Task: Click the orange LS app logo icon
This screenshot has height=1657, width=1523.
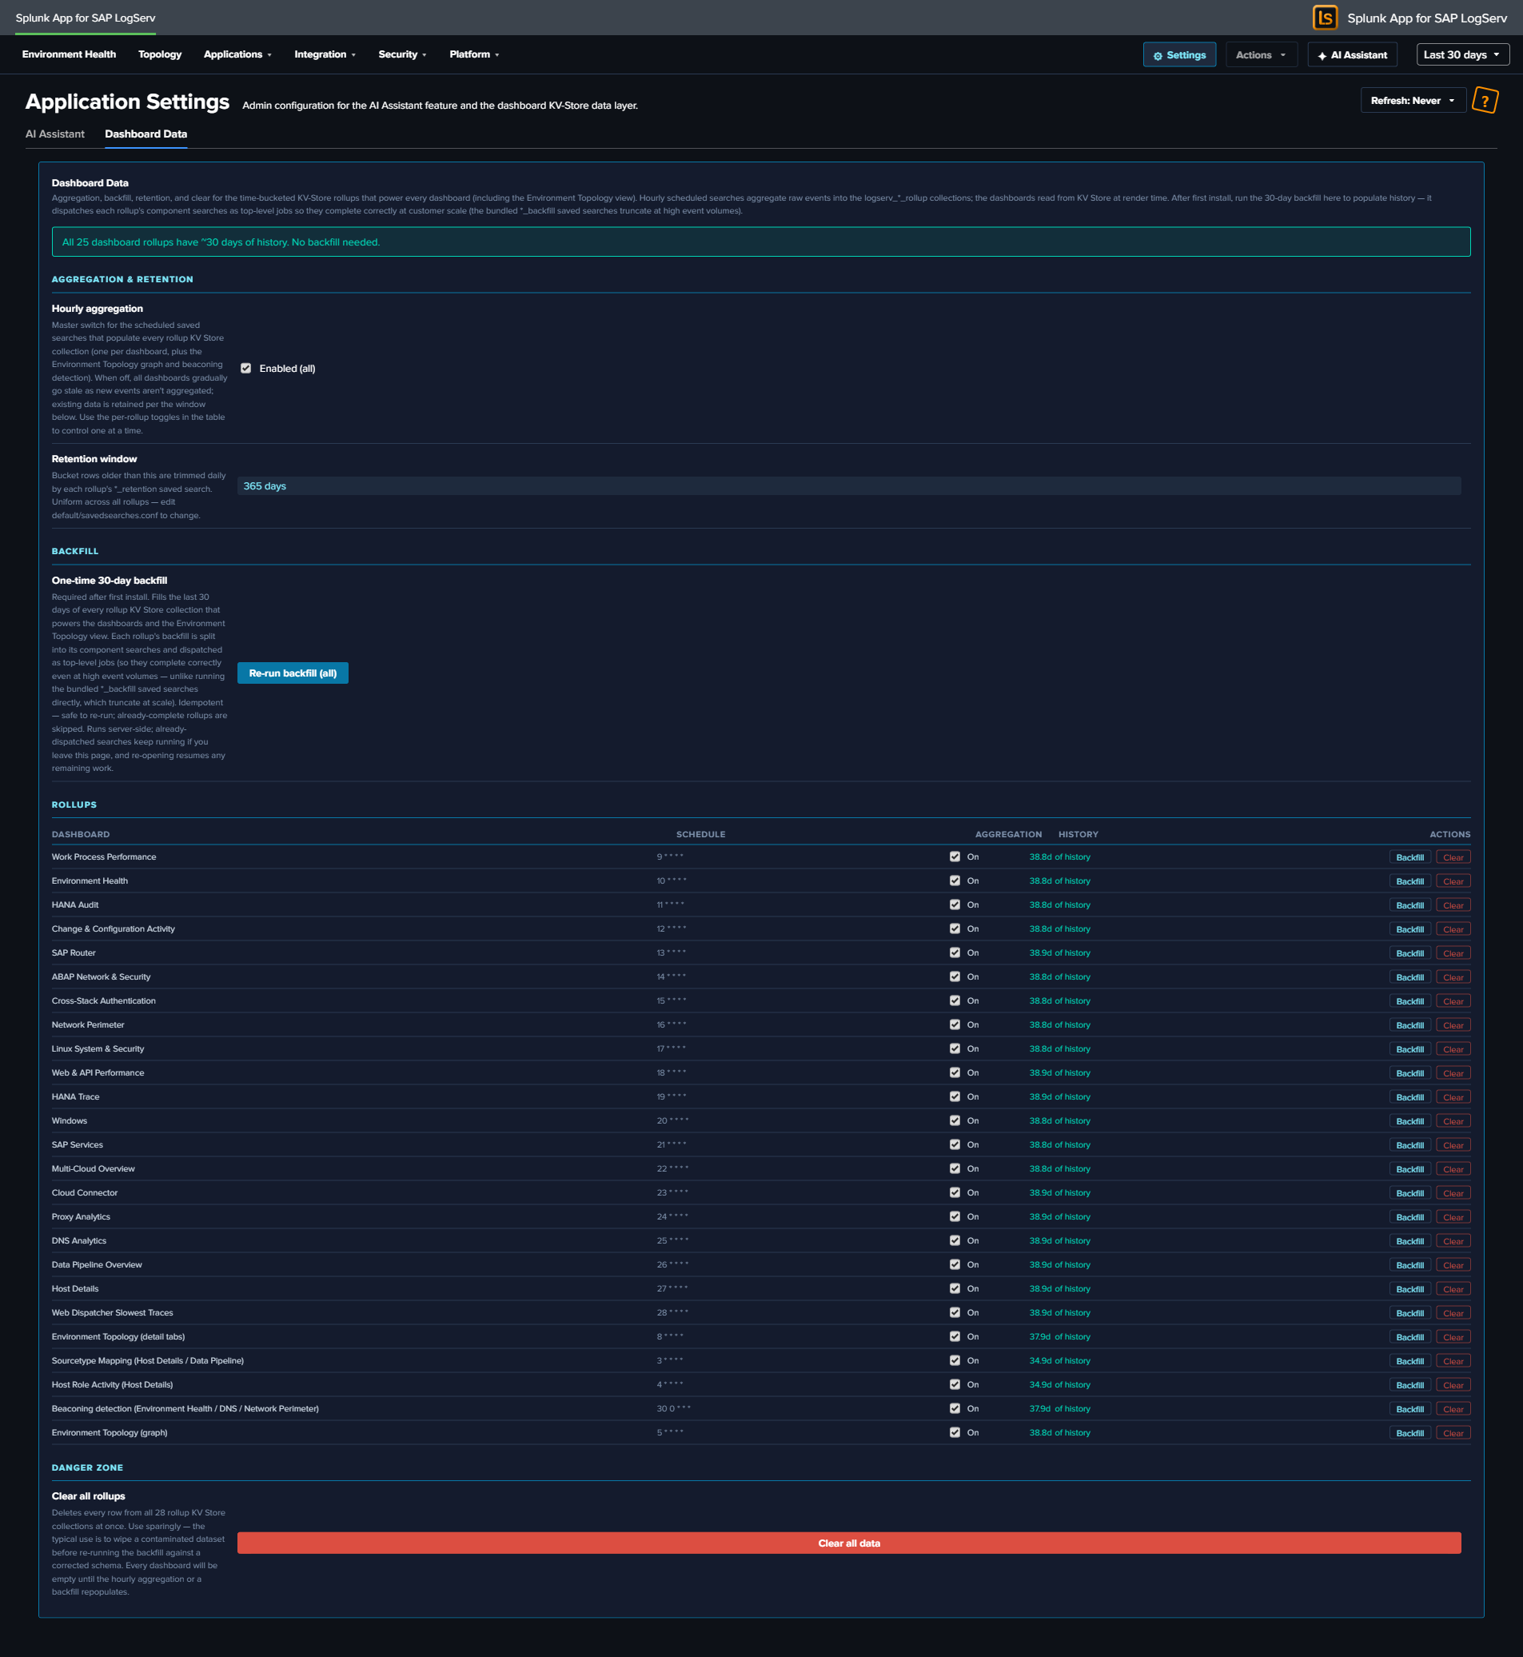Action: pyautogui.click(x=1325, y=18)
